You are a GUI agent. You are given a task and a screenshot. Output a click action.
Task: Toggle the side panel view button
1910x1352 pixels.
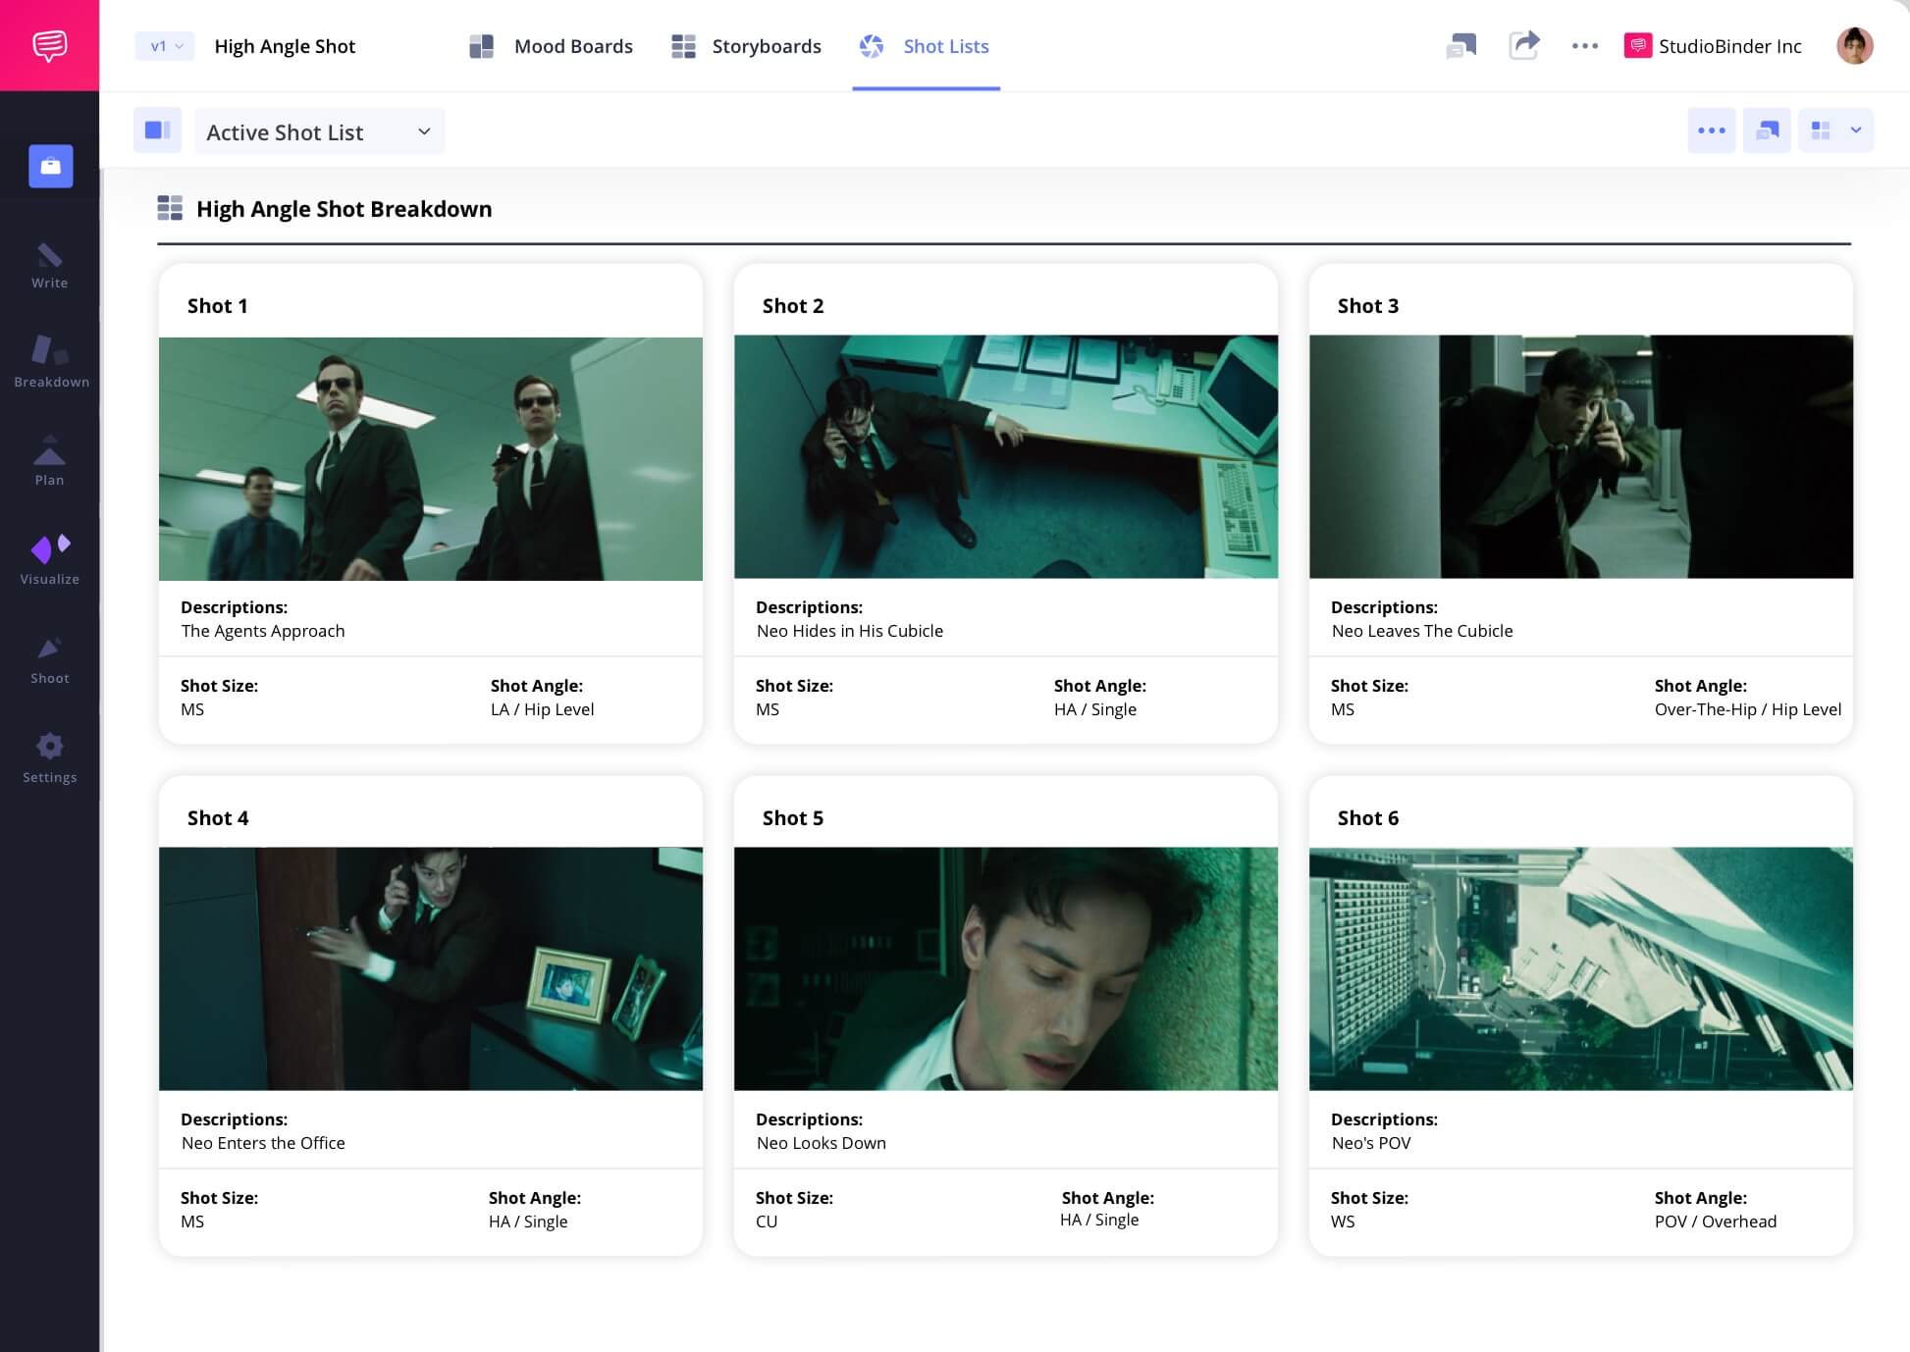point(157,130)
